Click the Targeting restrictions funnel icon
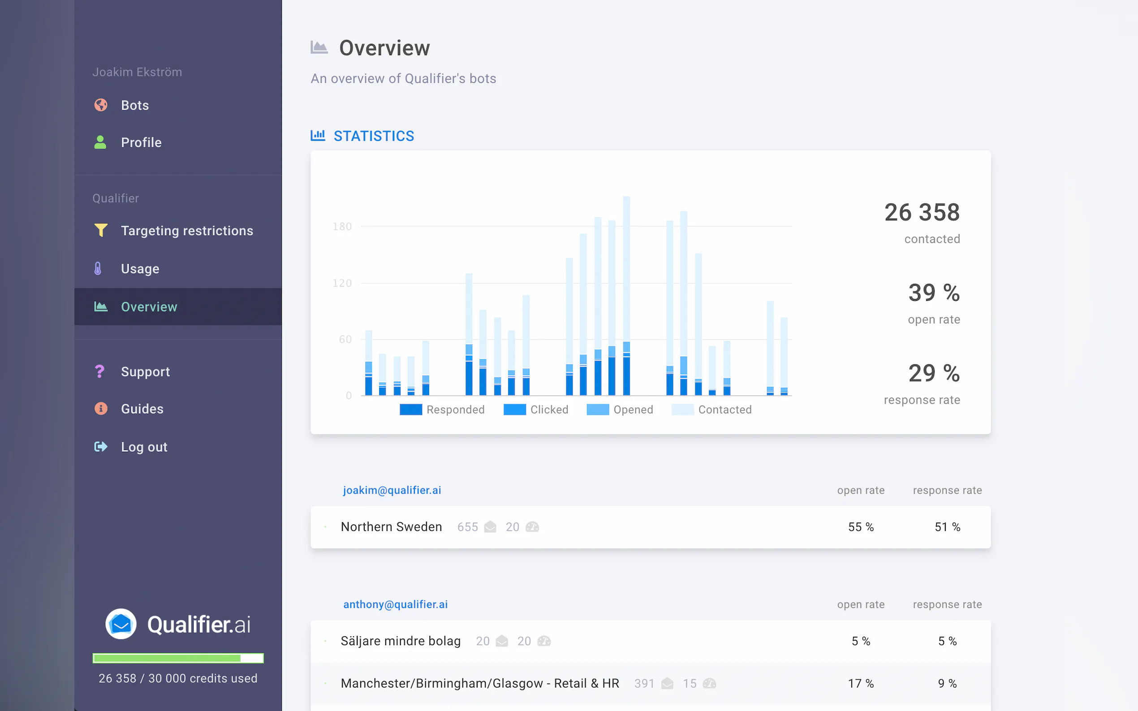 point(101,230)
